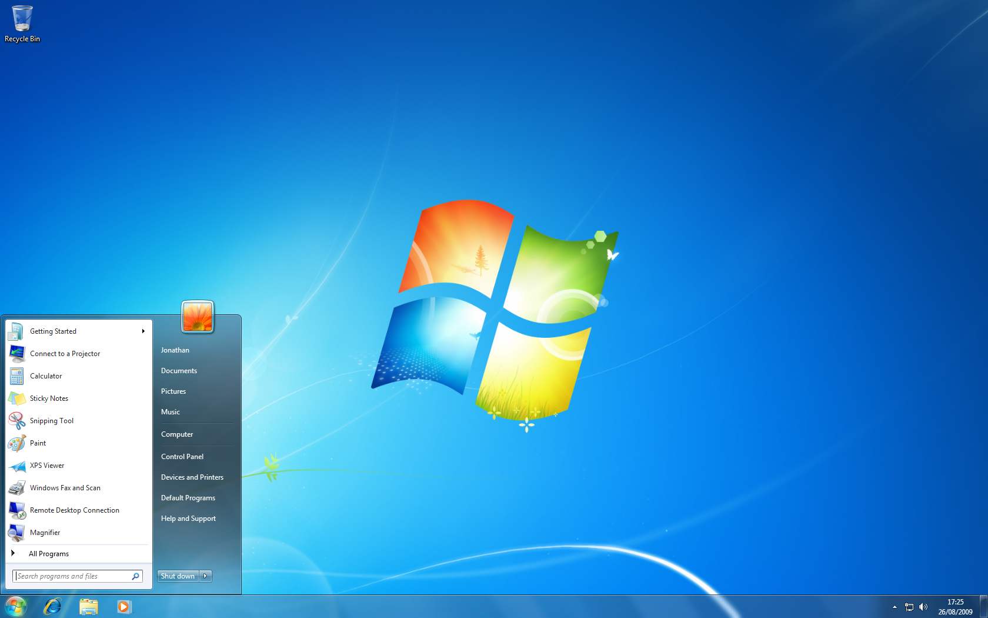Viewport: 988px width, 618px height.
Task: Open the Recycle Bin desktop icon
Action: [22, 24]
